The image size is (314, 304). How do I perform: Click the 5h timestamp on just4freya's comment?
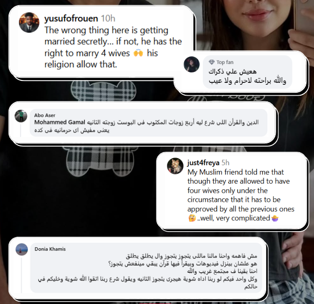pyautogui.click(x=226, y=162)
